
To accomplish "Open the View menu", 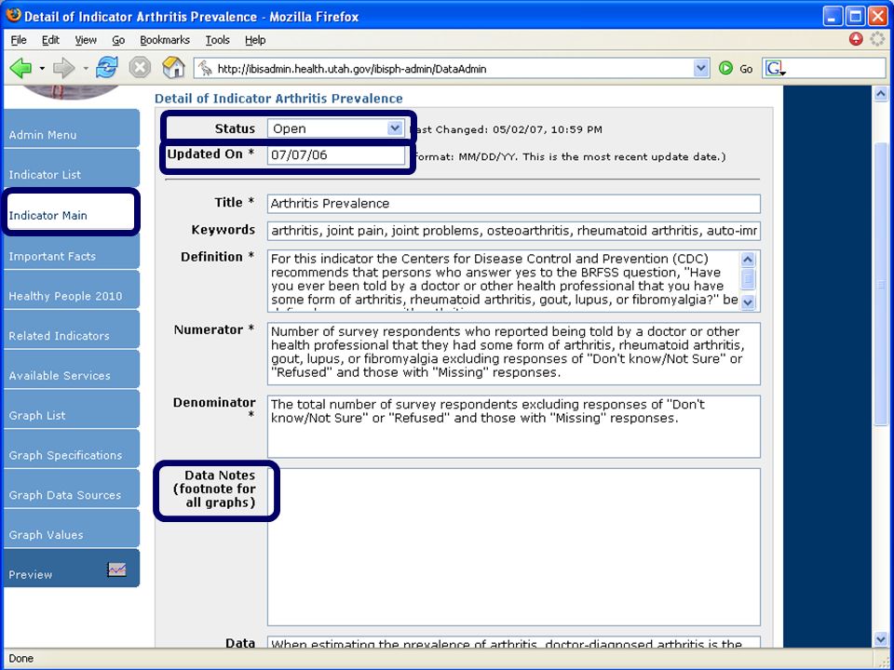I will 86,40.
